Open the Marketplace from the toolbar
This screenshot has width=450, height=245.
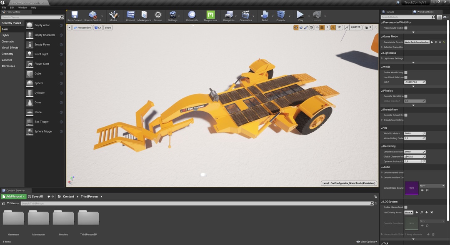pyautogui.click(x=144, y=15)
